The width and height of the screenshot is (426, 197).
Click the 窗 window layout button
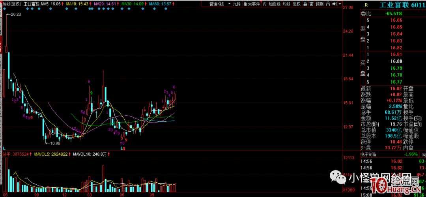tap(311, 4)
